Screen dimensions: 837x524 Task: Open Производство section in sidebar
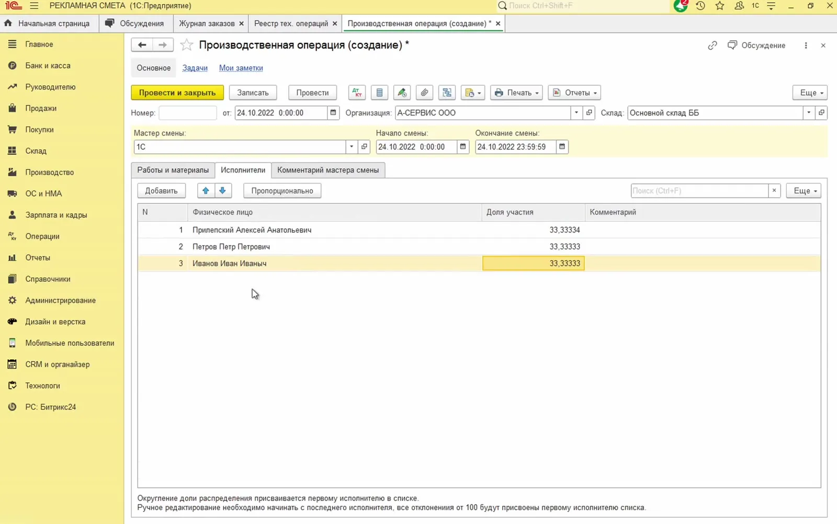(49, 172)
